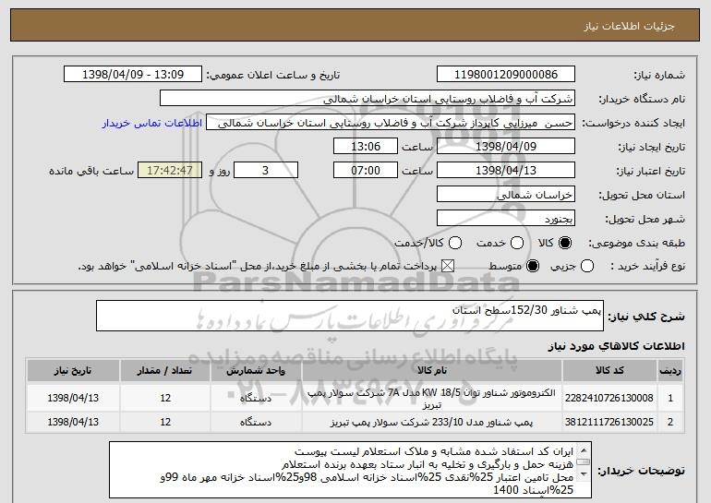Select the کالا radio button
This screenshot has width=711, height=503.
(x=565, y=243)
